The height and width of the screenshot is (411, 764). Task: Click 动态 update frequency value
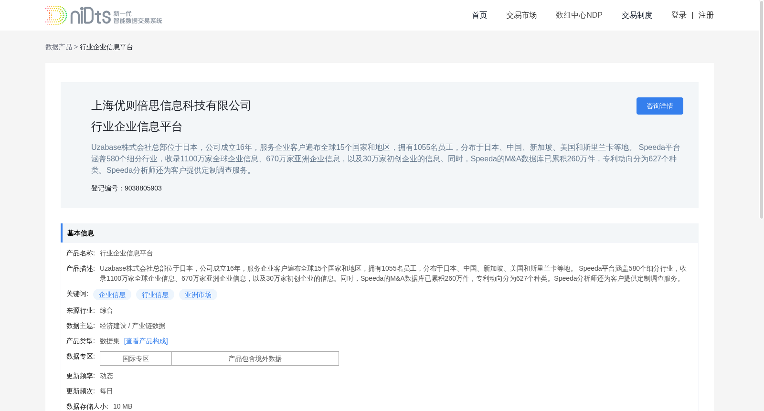coord(106,376)
